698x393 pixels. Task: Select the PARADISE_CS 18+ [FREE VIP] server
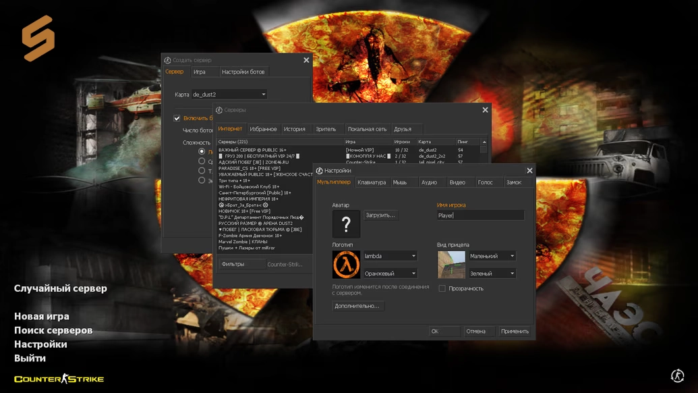click(x=265, y=168)
